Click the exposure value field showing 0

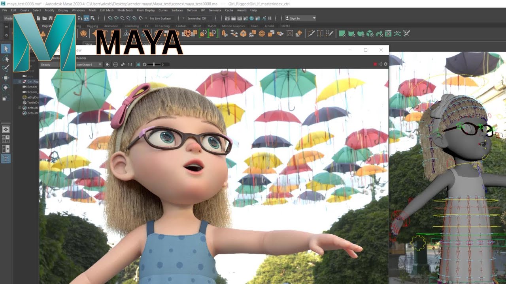click(165, 64)
